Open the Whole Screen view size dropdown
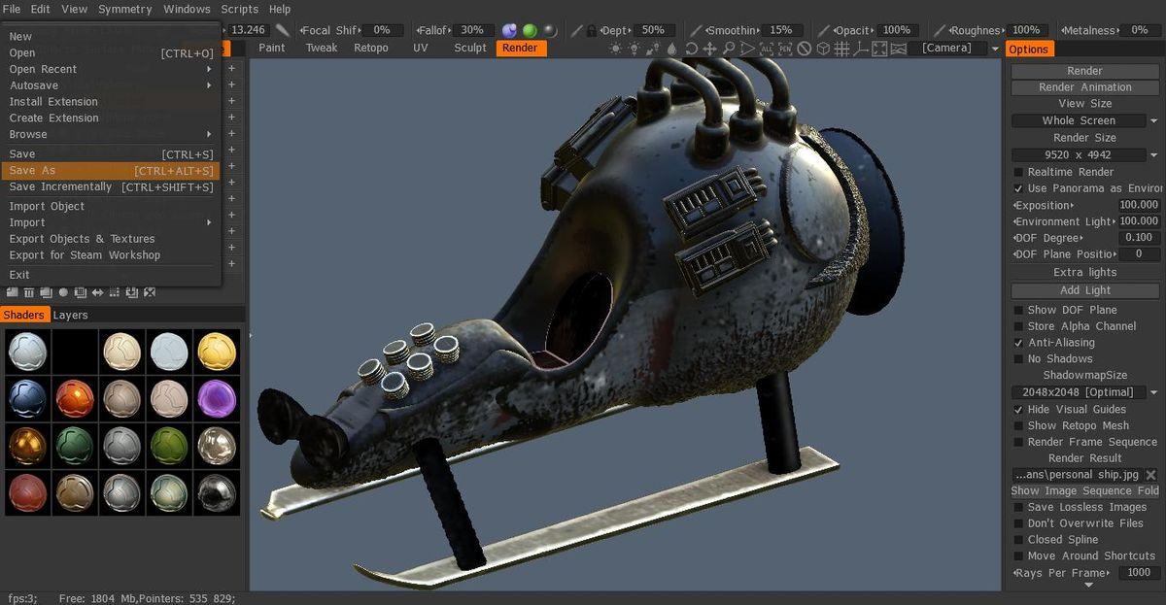Screen dimensions: 1166x605 pyautogui.click(x=1084, y=120)
